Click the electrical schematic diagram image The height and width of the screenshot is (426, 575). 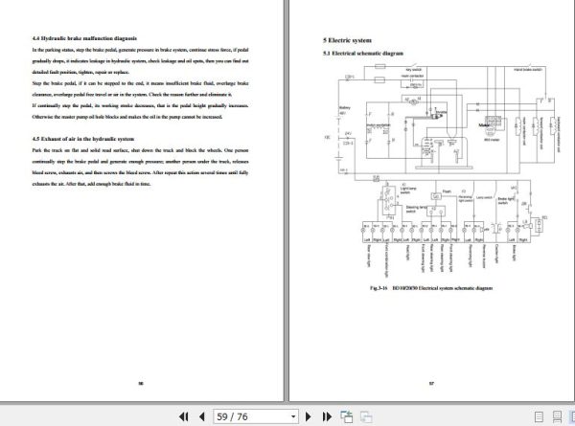pos(442,169)
